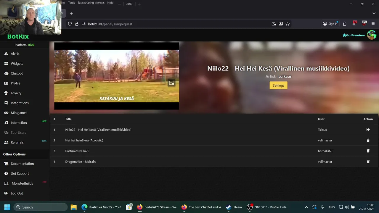The height and width of the screenshot is (213, 379).
Task: Open the browser extensions puzzle icon
Action: [x=344, y=24]
